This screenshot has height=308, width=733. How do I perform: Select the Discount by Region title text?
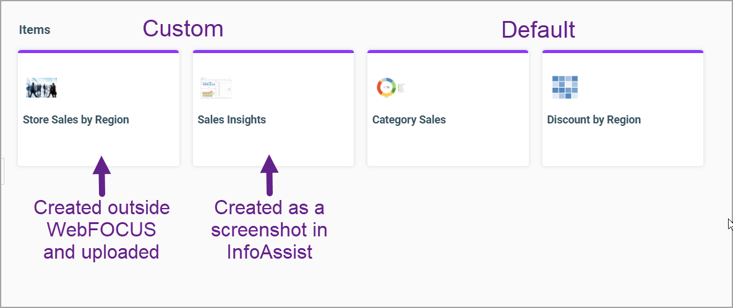pos(594,120)
